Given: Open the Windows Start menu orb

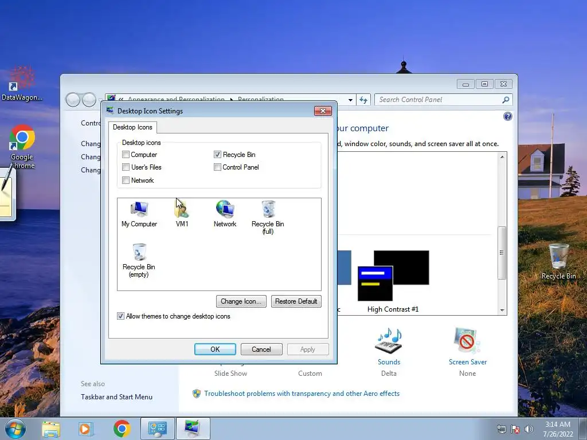Looking at the screenshot, I should tap(15, 429).
